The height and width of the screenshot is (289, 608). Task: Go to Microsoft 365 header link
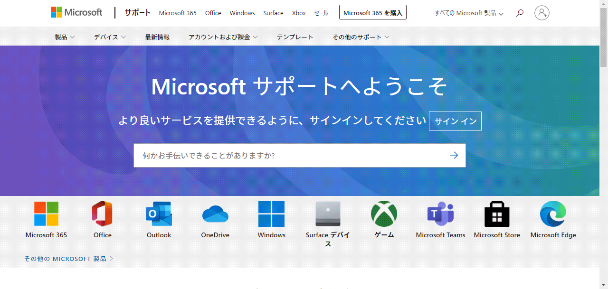click(x=178, y=13)
